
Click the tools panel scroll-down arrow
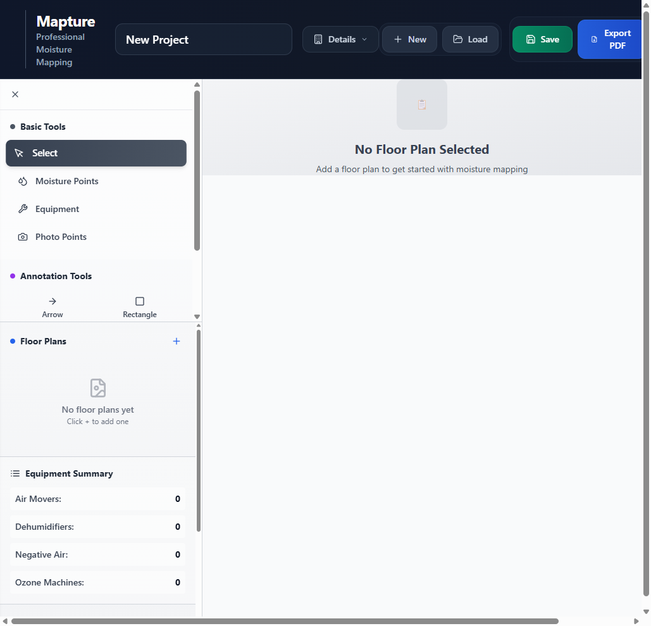197,317
